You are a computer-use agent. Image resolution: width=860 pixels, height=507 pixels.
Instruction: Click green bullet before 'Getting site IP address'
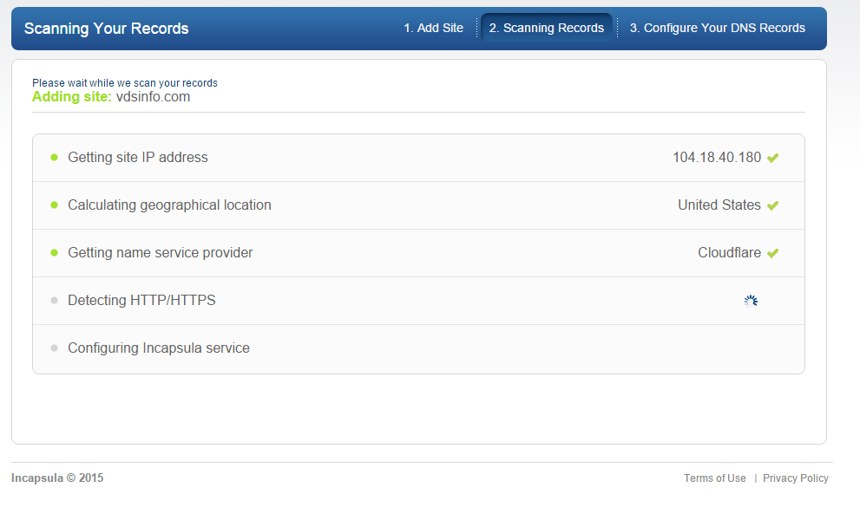(55, 158)
